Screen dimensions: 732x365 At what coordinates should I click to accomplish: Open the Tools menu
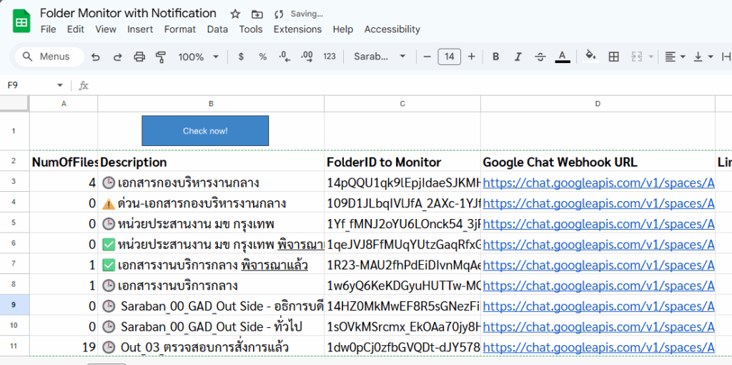coord(251,29)
